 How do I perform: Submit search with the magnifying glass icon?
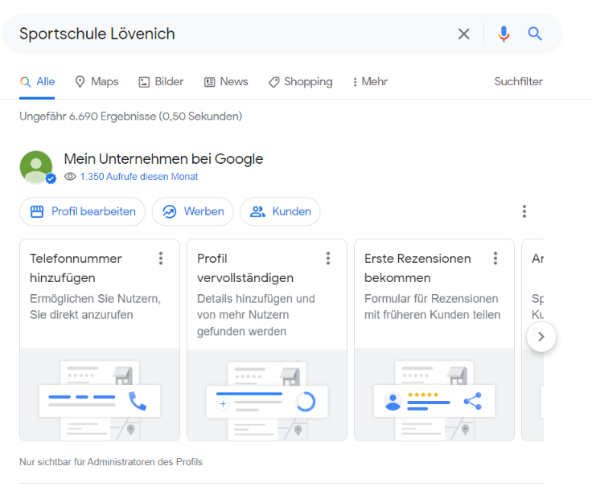[535, 34]
